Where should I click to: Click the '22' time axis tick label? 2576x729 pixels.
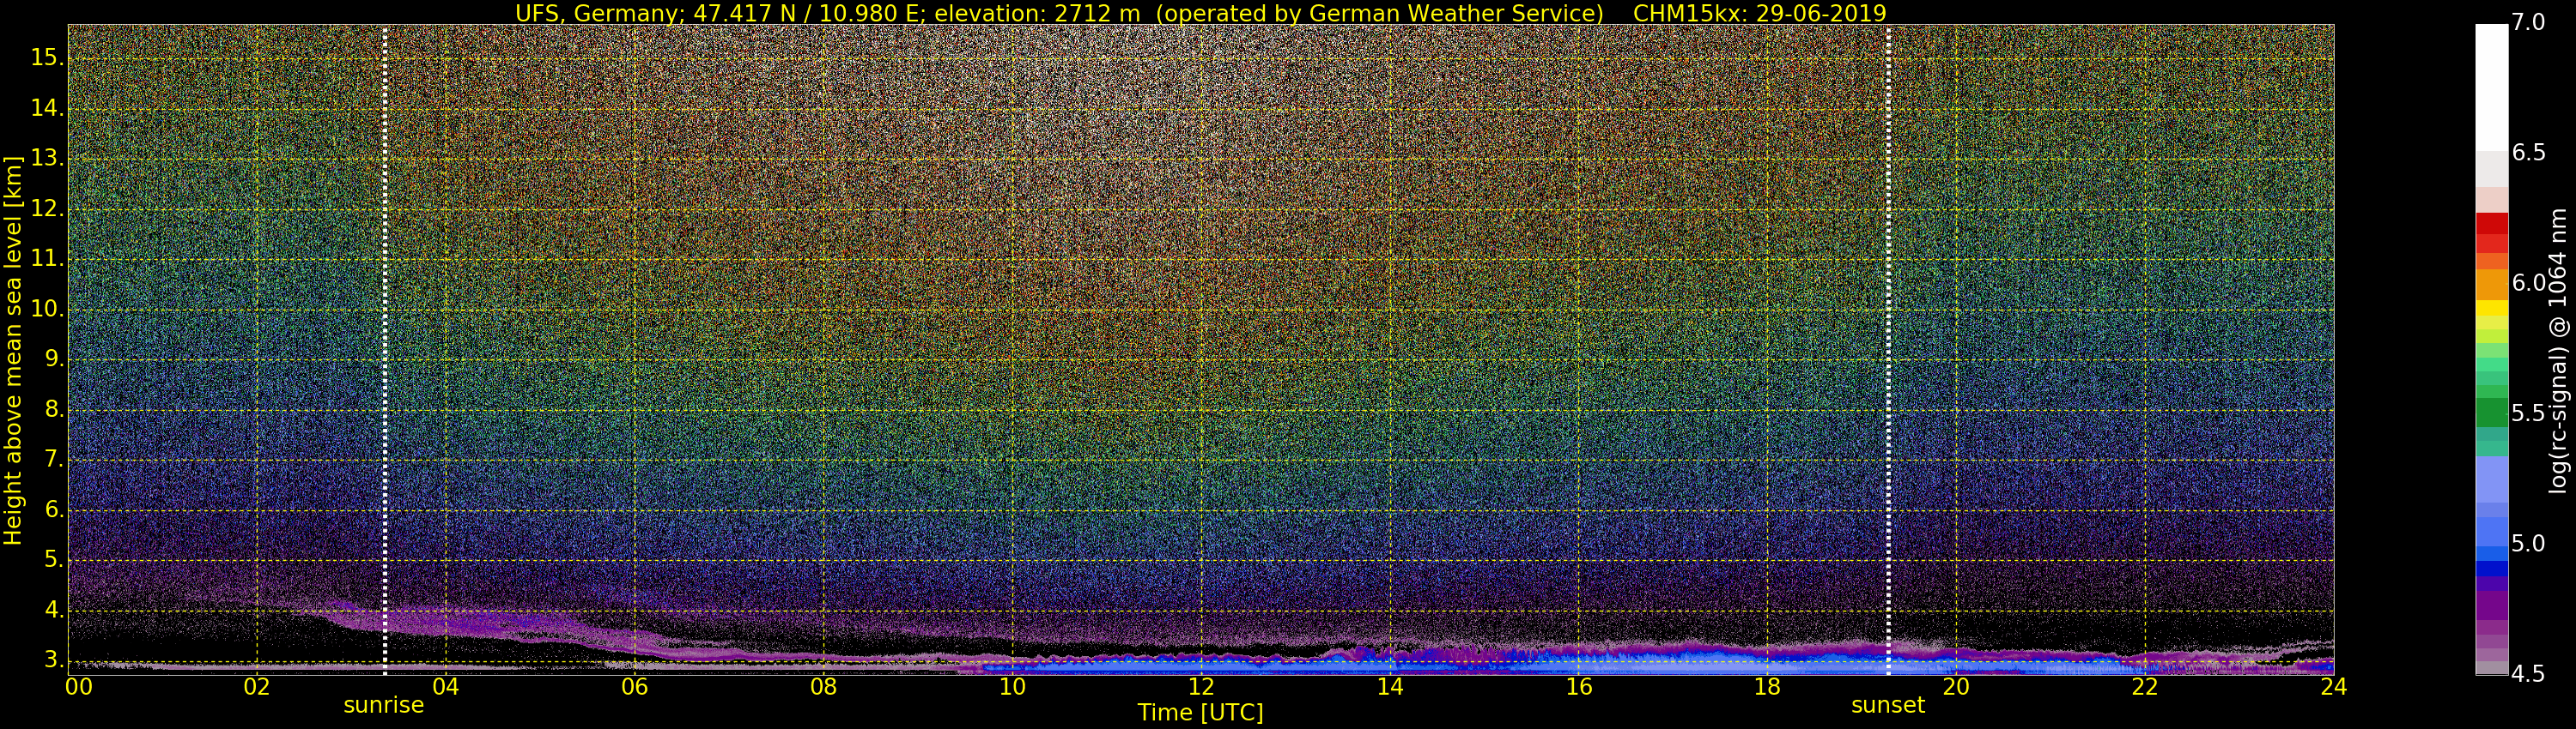2145,686
